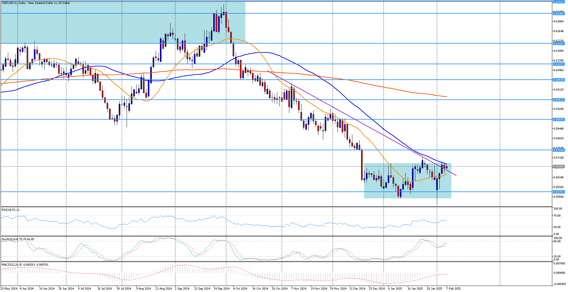Click the 0.61219 price level tag
Viewport: 568px width, 292px height.
pyautogui.click(x=559, y=64)
